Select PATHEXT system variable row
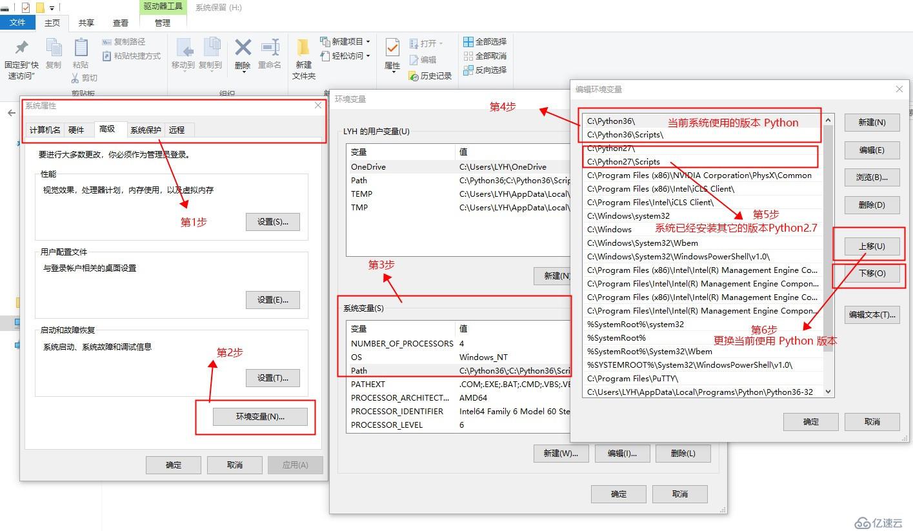 pos(459,384)
